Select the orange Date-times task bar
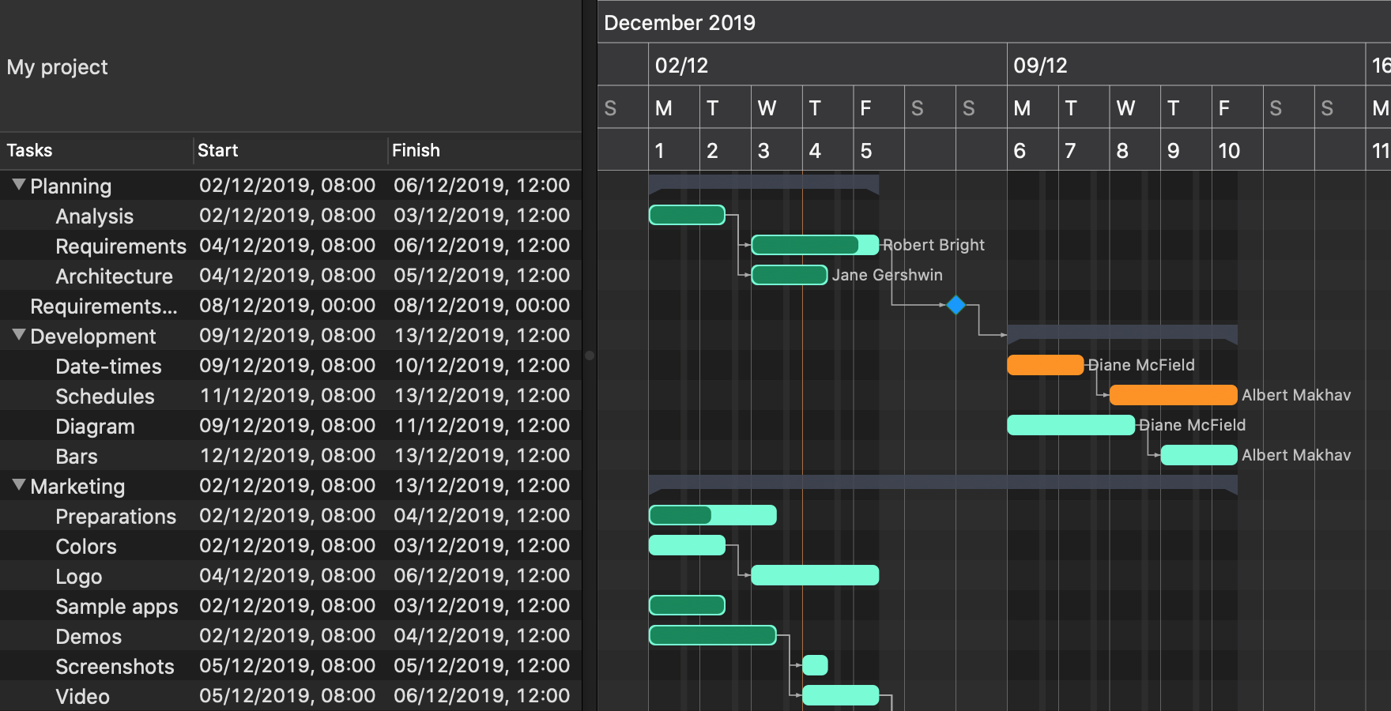Screen dimensions: 1391x711 [x=1044, y=365]
